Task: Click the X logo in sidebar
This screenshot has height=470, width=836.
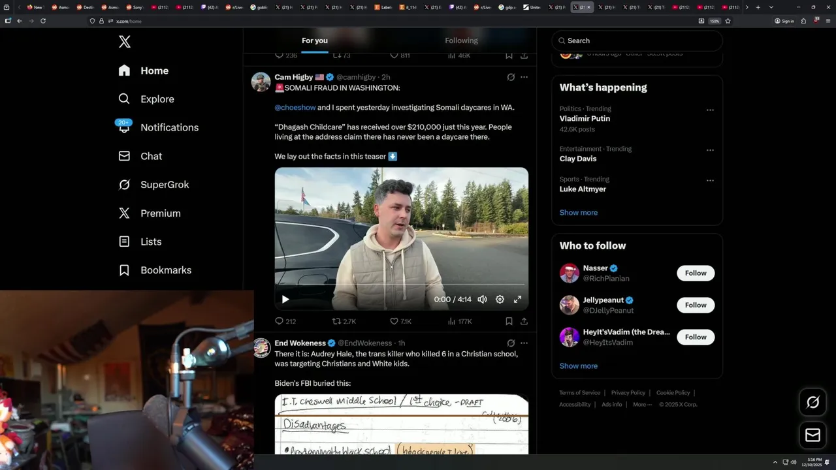Action: pos(125,42)
